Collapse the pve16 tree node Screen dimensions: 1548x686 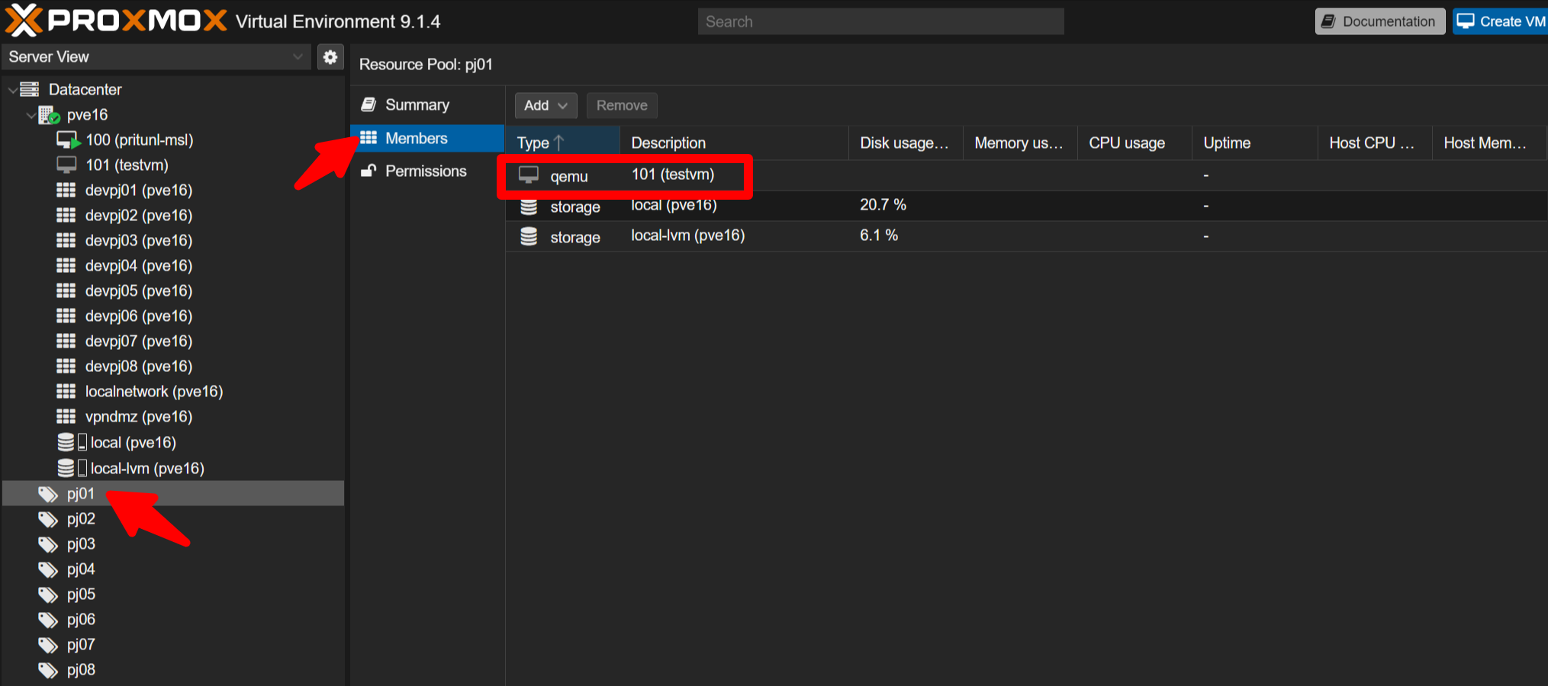pyautogui.click(x=31, y=114)
